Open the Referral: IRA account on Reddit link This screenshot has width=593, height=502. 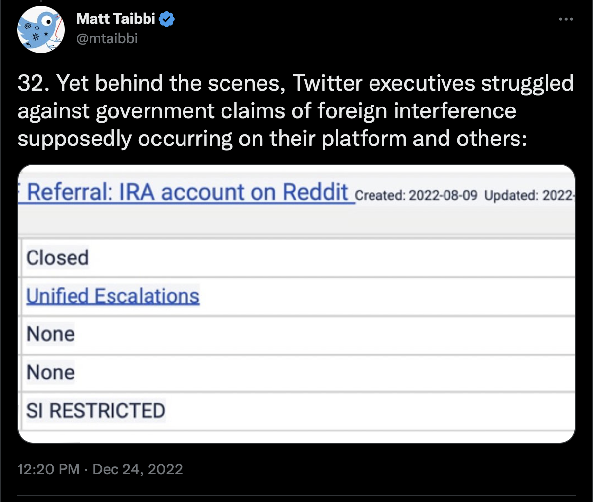click(x=187, y=192)
